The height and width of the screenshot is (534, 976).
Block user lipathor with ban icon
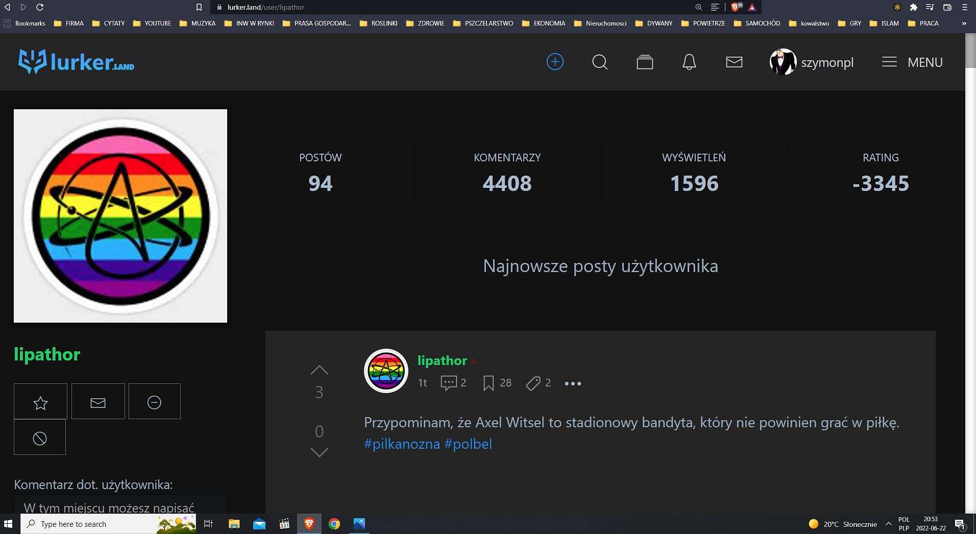40,437
